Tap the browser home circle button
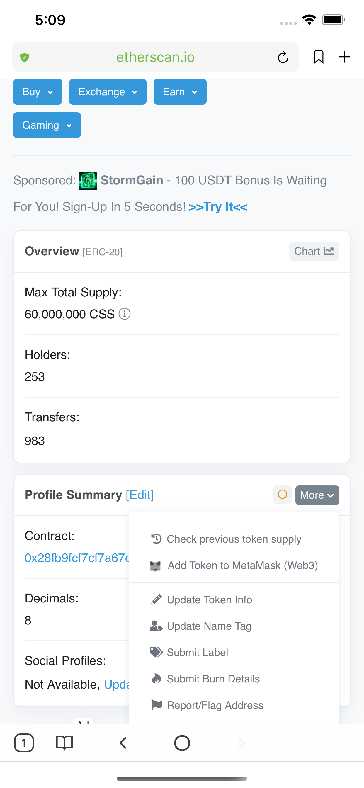 point(182,743)
